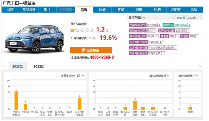Open 发动机/电动机 油耗高 tag
The image size is (209, 121).
click(x=144, y=36)
